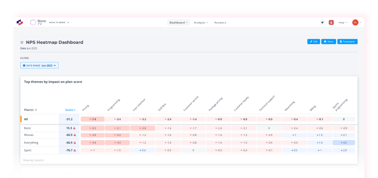Select the Basic plan row label
Viewport: 378px width, 178px height.
[27, 128]
